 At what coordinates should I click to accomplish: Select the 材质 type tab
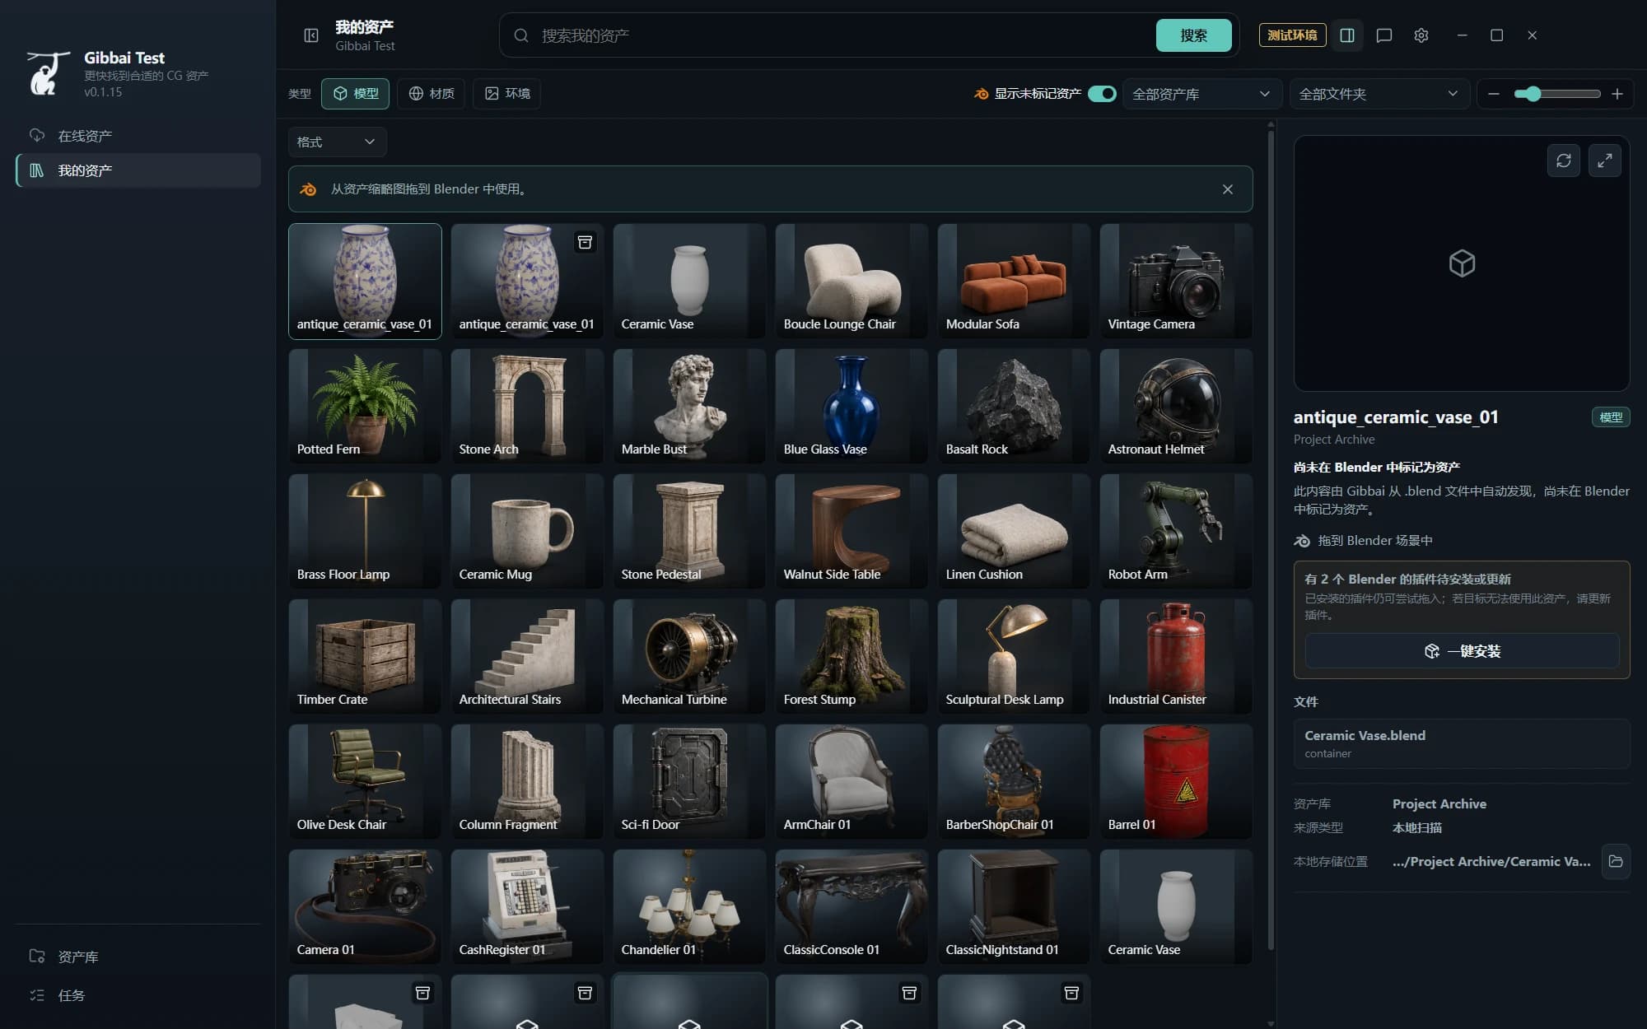coord(432,93)
